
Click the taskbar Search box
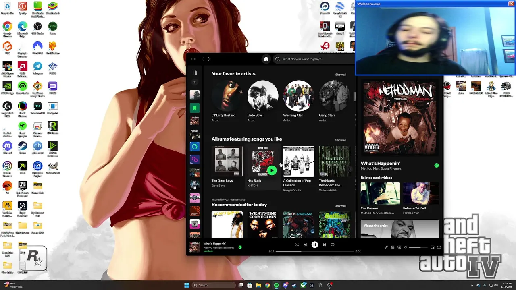pos(214,285)
